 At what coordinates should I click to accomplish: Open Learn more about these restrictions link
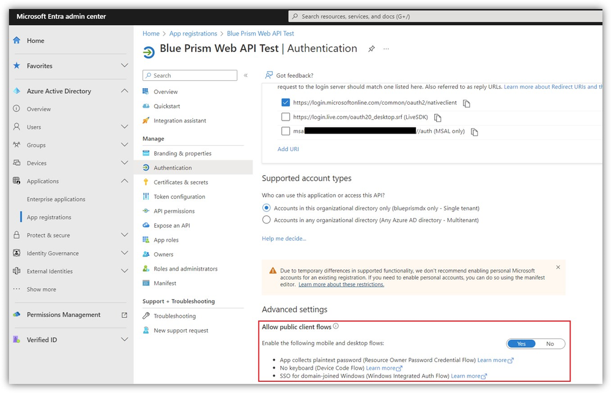click(x=341, y=284)
